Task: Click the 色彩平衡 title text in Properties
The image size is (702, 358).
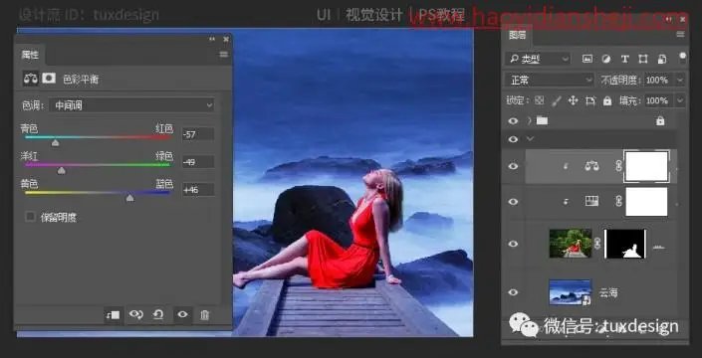Action: click(81, 80)
